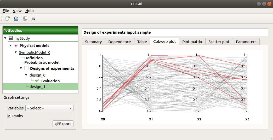Uncheck the Ranks checkbox
This screenshot has height=140, width=273.
(x=9, y=116)
